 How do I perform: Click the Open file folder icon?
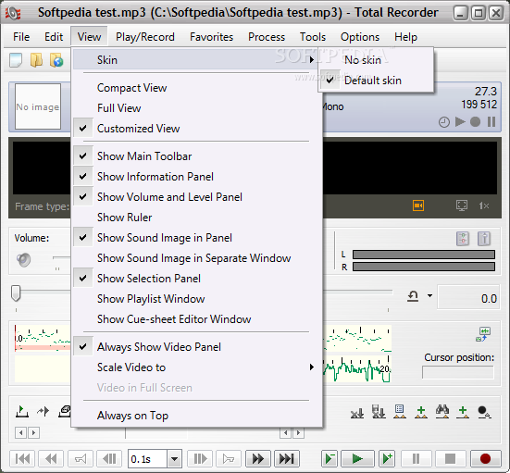(x=36, y=60)
